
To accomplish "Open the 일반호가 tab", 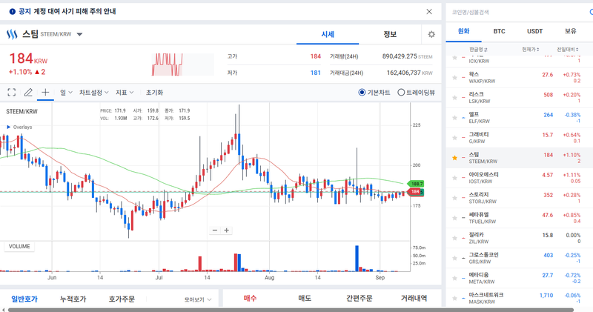I will click(x=24, y=299).
